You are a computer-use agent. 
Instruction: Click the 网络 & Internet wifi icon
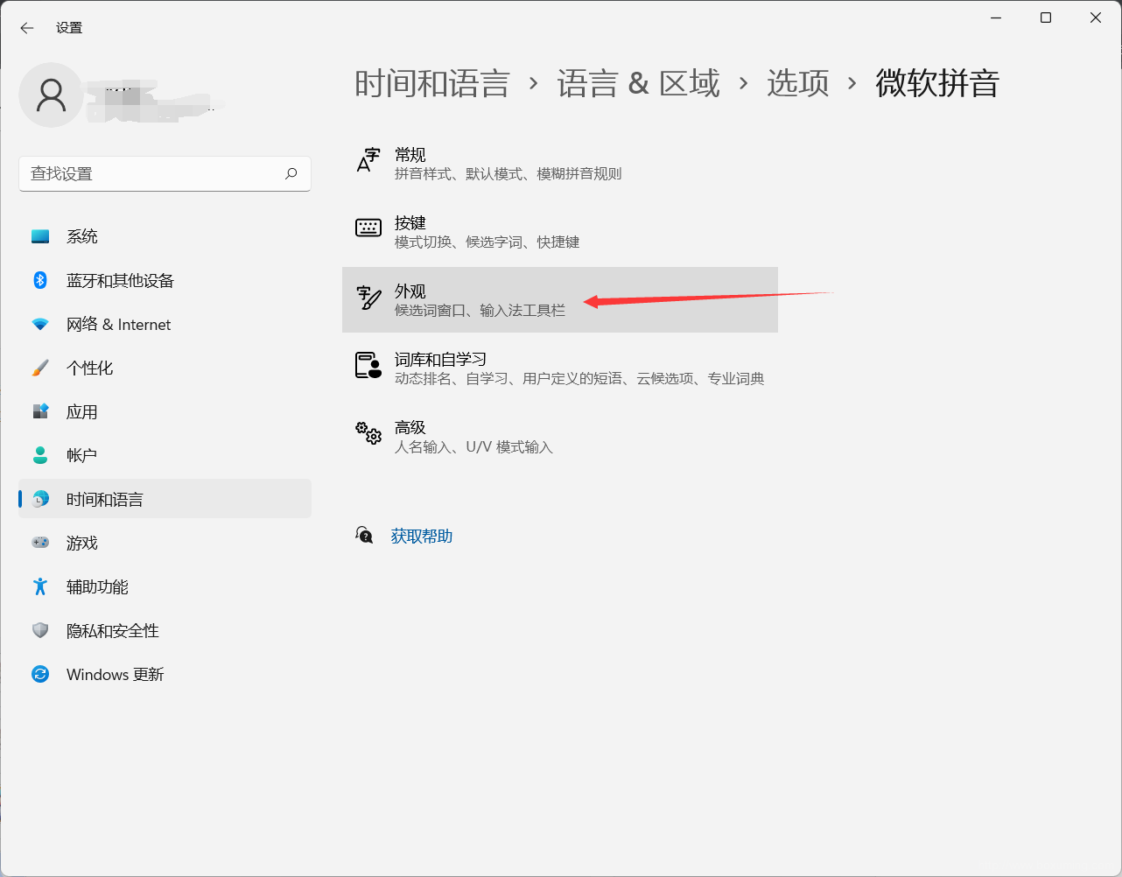point(40,324)
